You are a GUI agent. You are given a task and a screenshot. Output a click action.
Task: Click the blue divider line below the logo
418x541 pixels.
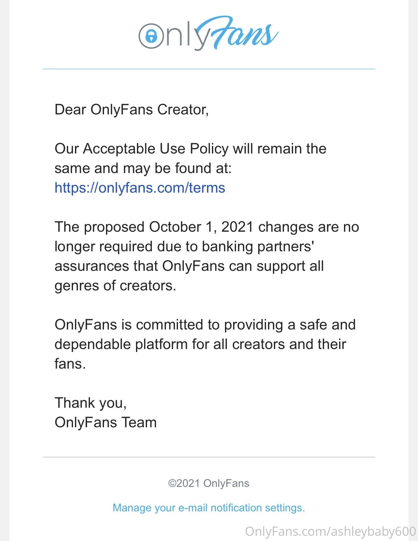[209, 69]
